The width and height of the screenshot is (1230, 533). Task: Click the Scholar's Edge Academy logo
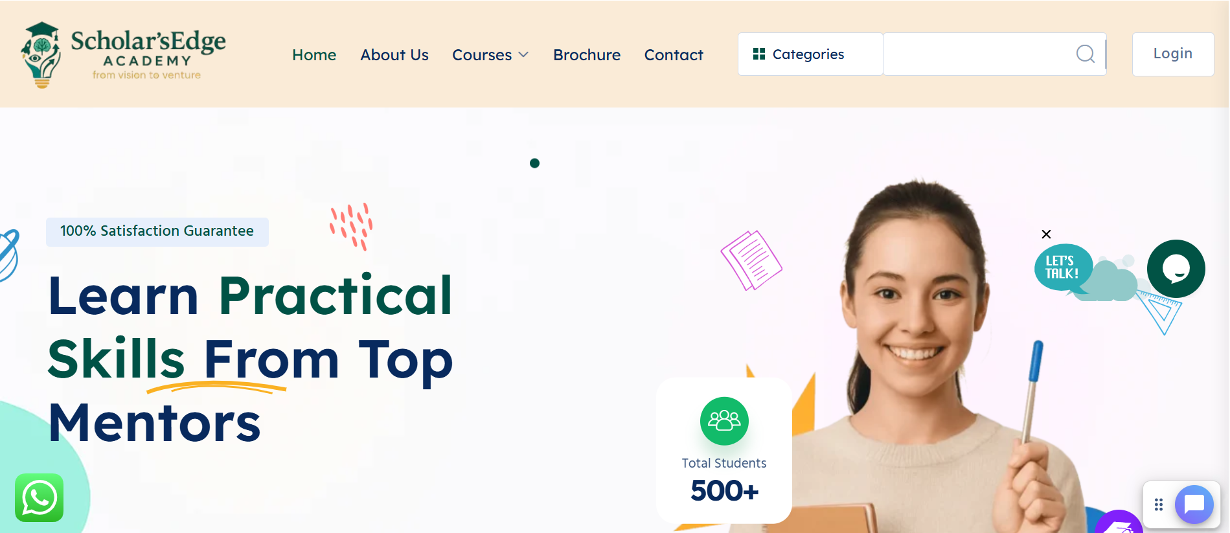[123, 54]
